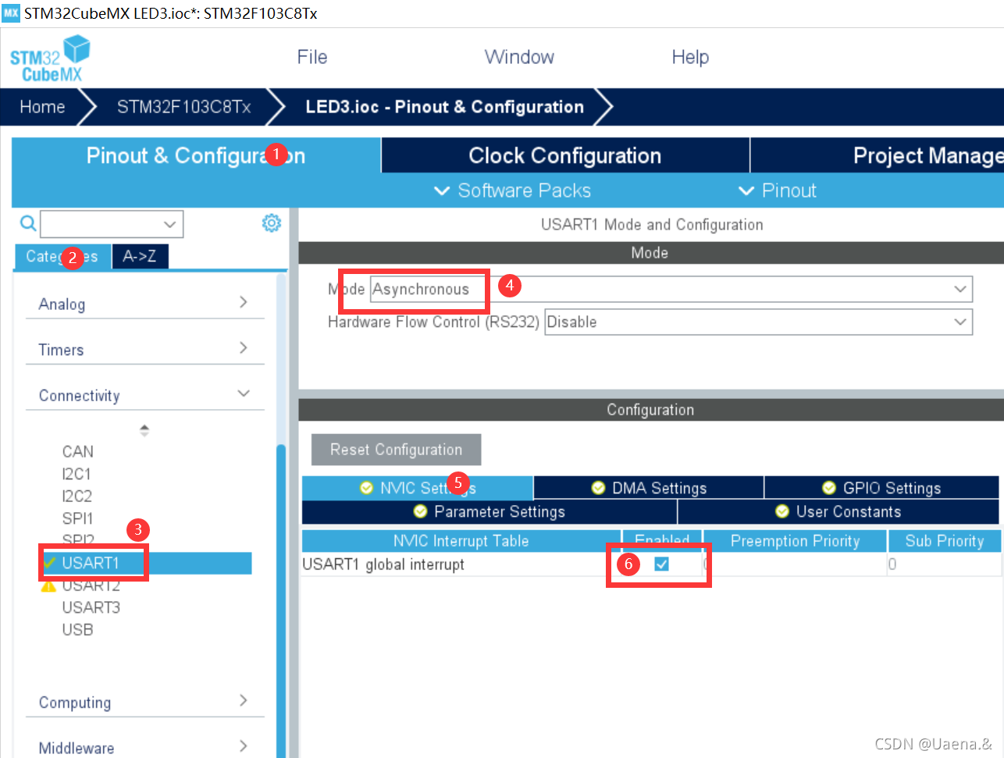This screenshot has width=1004, height=758.
Task: Click the search magnifier icon
Action: coord(27,224)
